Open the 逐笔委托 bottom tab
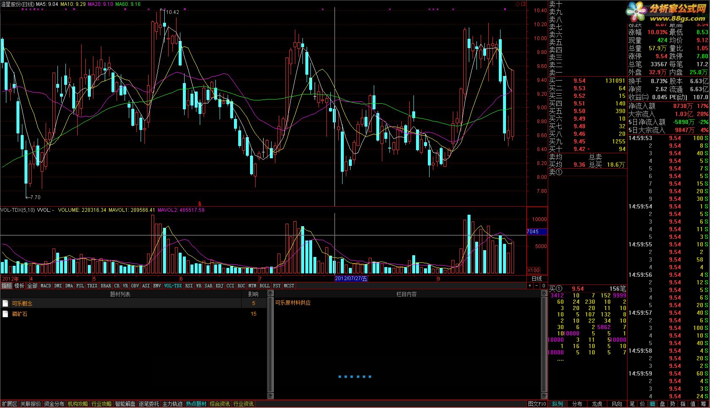710x408 pixels. (x=149, y=404)
